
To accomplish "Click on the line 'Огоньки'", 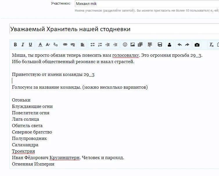I will point(21,100).
